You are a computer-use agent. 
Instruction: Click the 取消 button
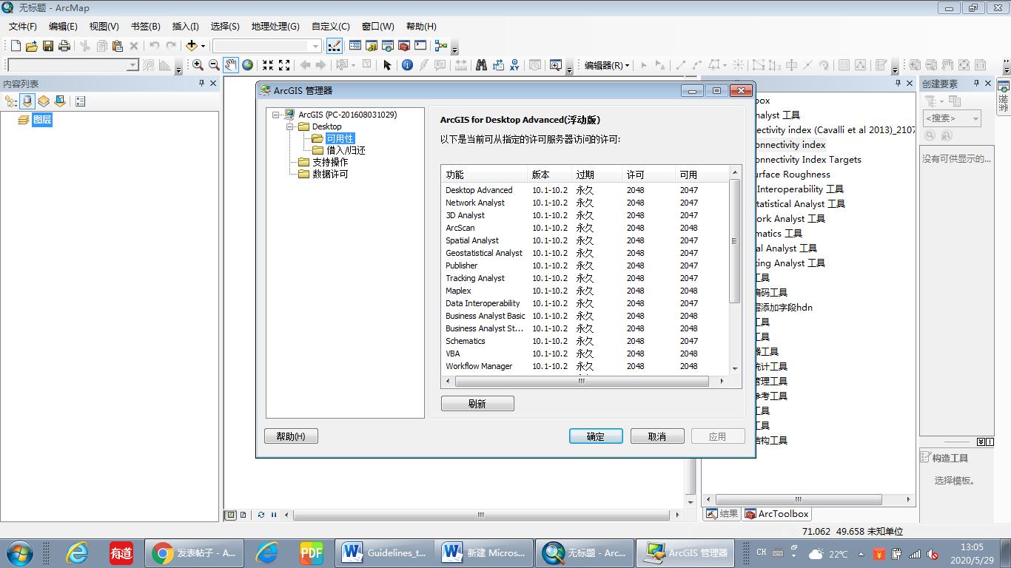point(657,436)
